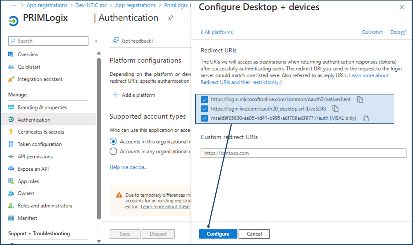Click the Add a platform link
This screenshot has width=413, height=245.
point(138,95)
